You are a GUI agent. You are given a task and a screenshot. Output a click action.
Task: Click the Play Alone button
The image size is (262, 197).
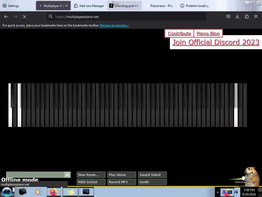pyautogui.click(x=122, y=174)
